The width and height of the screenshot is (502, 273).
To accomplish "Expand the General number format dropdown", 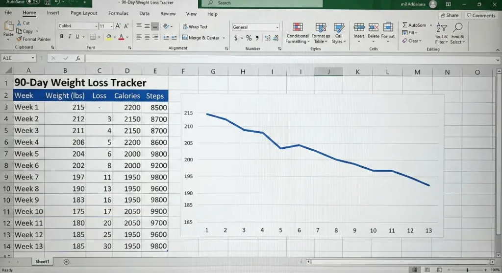I will (x=277, y=27).
